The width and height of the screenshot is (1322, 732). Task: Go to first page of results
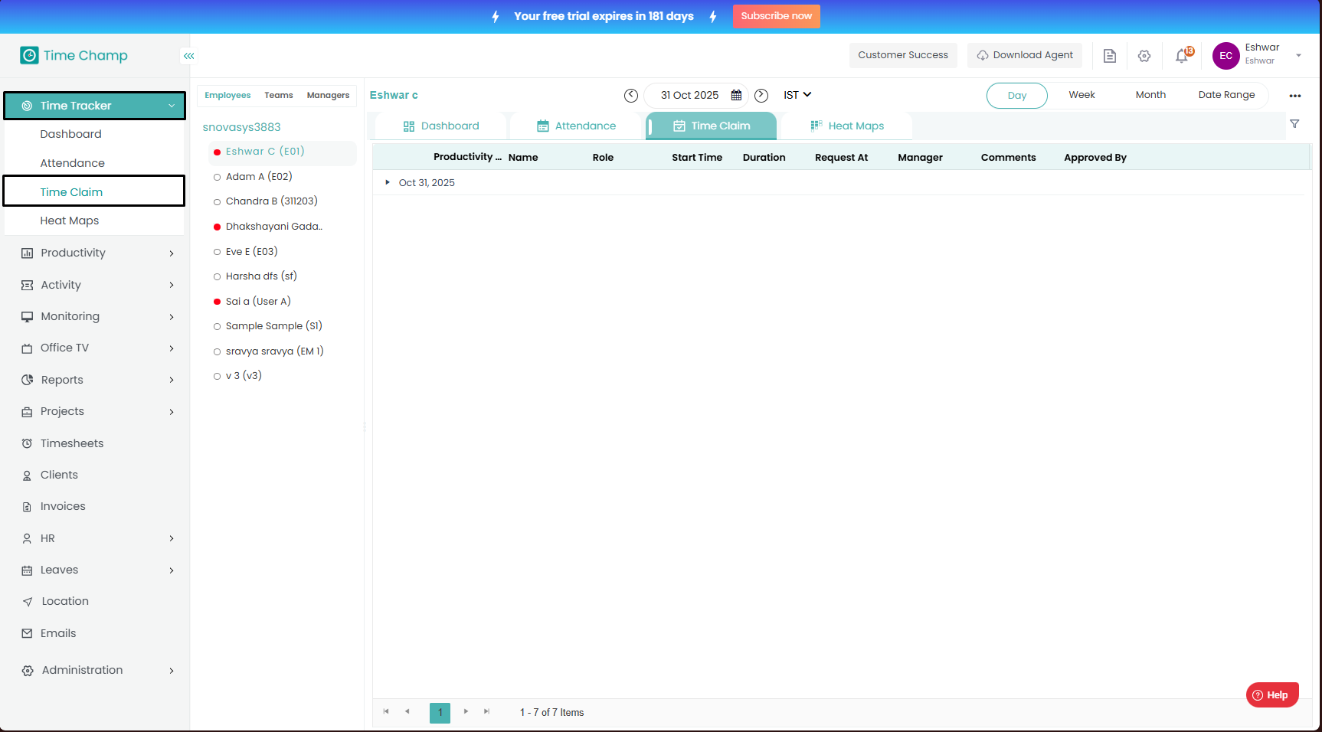tap(386, 712)
